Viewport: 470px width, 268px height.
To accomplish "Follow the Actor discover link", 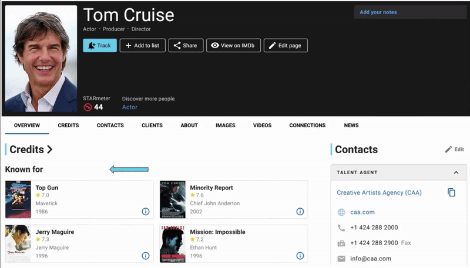I will click(x=129, y=107).
